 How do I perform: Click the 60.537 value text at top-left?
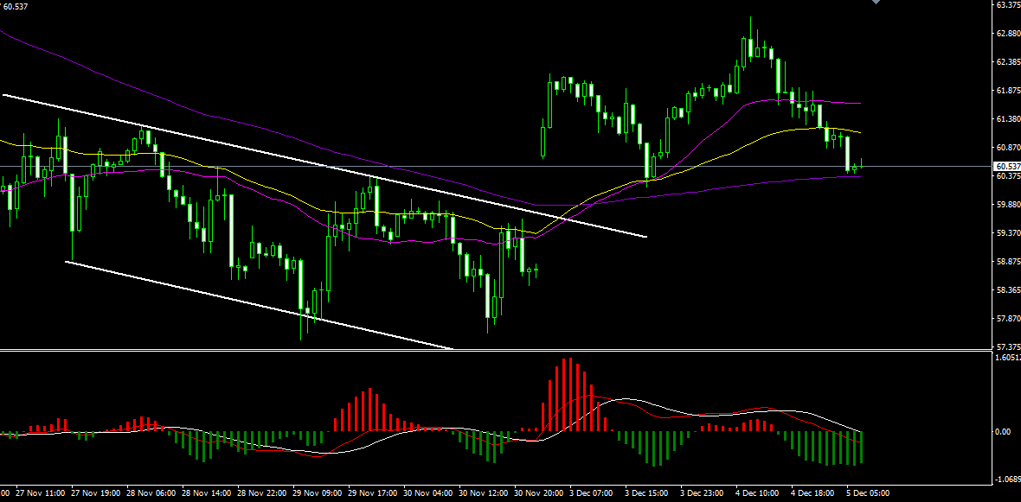[15, 7]
